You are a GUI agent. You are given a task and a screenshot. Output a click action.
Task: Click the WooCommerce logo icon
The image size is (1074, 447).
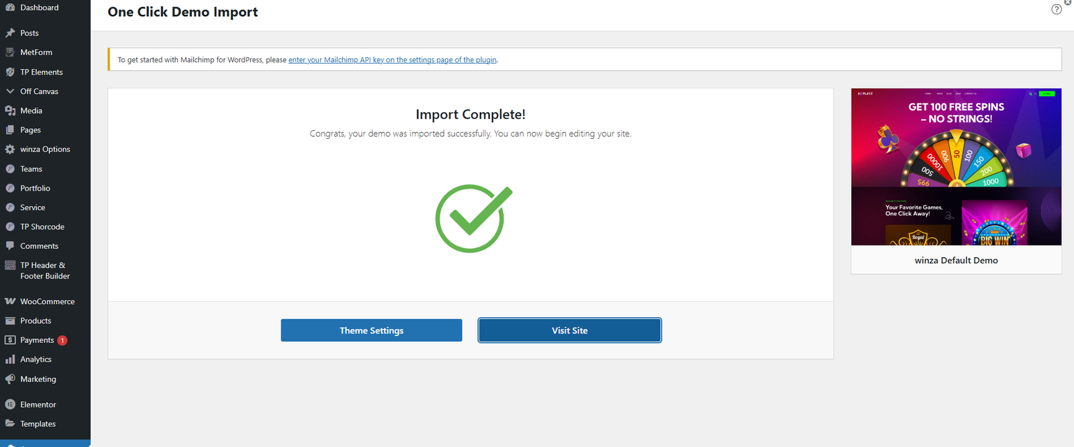pyautogui.click(x=10, y=301)
